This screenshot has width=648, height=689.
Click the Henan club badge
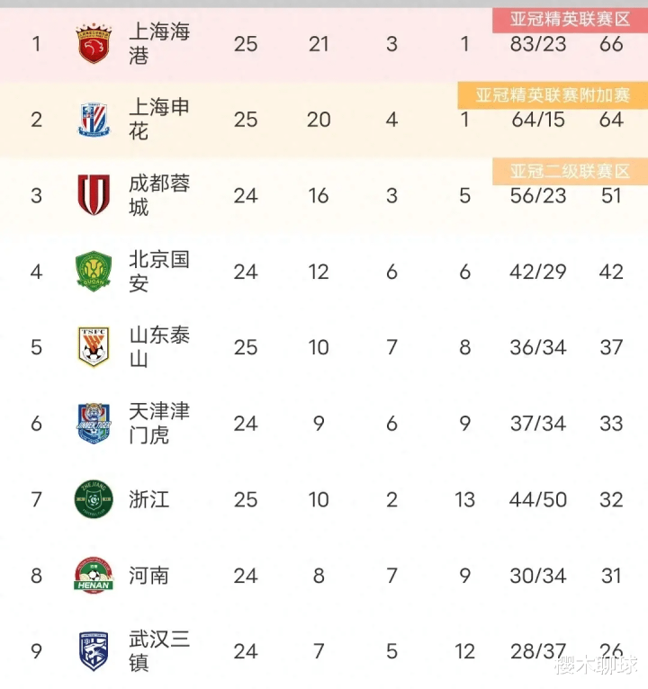point(94,575)
